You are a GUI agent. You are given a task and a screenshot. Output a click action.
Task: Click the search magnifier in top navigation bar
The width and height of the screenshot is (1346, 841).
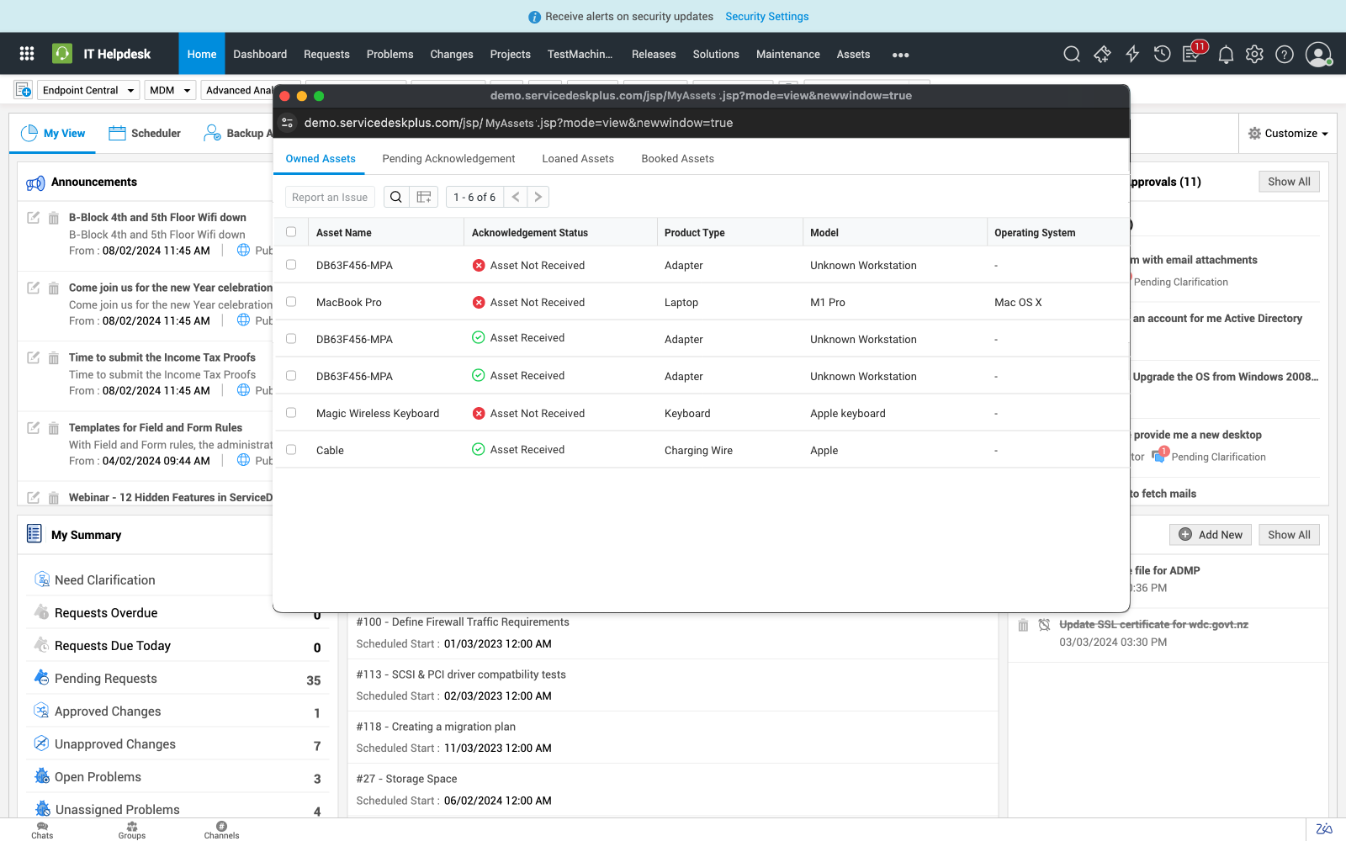(x=1071, y=54)
